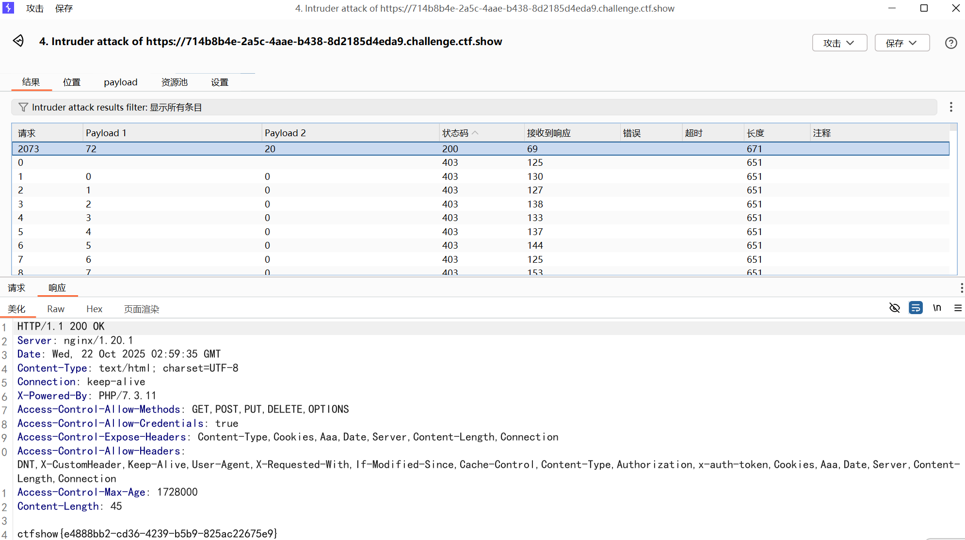Switch to the payload tab

click(x=120, y=82)
